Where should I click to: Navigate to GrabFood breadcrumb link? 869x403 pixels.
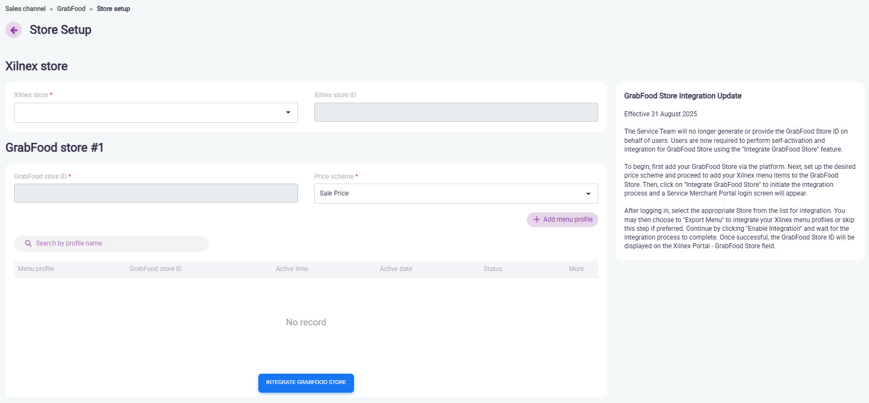(71, 9)
